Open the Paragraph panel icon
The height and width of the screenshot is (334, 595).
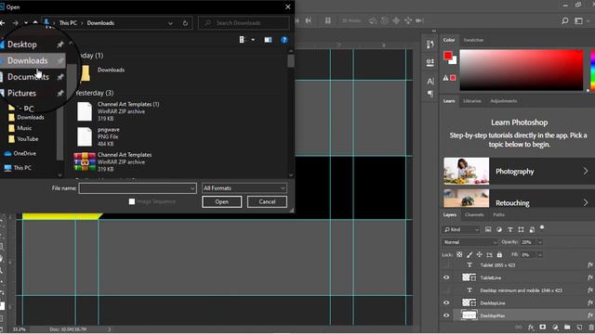point(430,93)
